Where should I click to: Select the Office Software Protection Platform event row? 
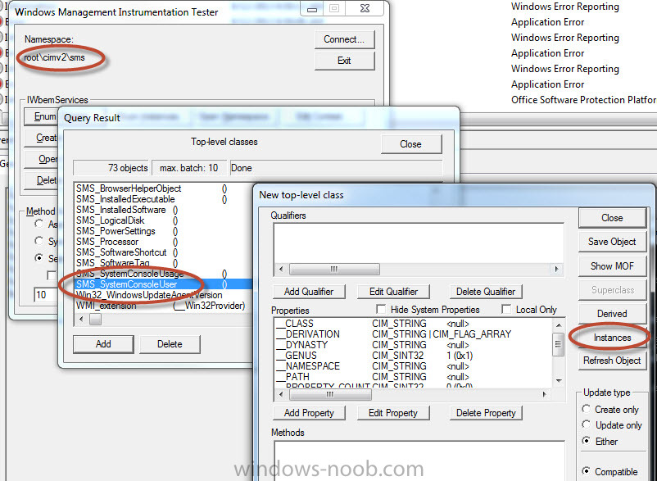583,100
